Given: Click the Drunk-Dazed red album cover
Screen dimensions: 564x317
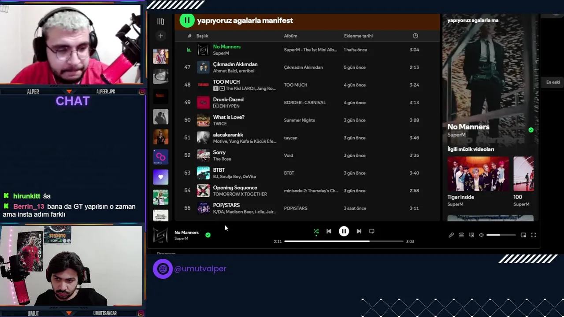Looking at the screenshot, I should point(203,103).
